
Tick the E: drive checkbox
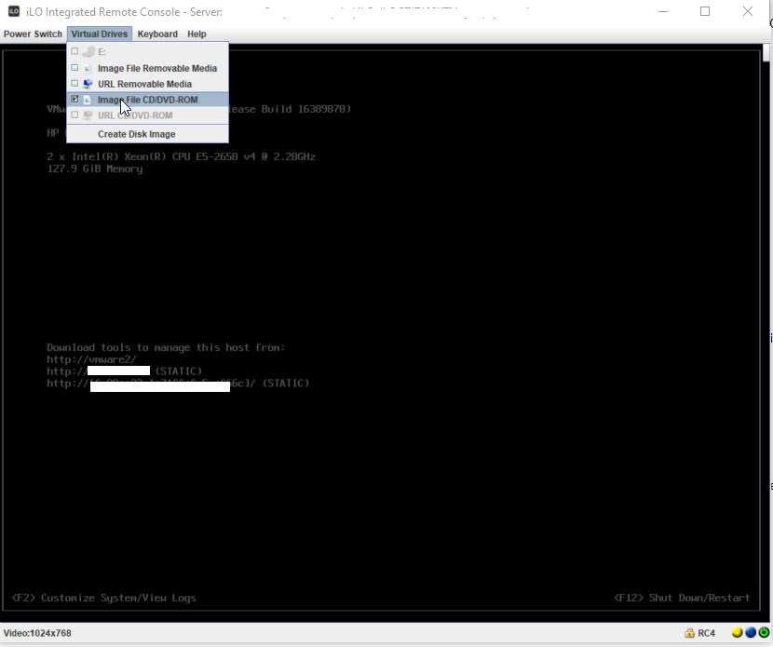(x=75, y=51)
